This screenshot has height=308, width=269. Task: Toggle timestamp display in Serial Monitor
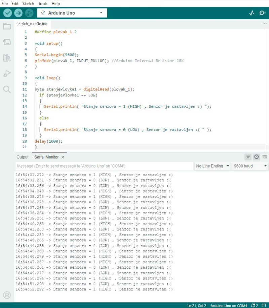(x=257, y=157)
